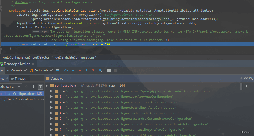Select the getCandidateConfigurations:188 stack frame

click(x=22, y=94)
